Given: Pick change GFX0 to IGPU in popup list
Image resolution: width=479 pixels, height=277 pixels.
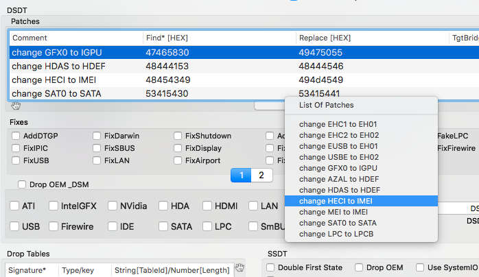Looking at the screenshot, I should [361, 168].
